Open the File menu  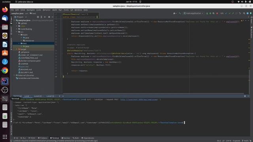point(12,10)
